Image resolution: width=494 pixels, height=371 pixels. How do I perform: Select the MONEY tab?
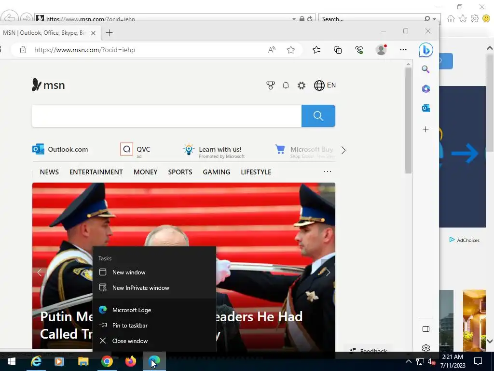click(146, 172)
